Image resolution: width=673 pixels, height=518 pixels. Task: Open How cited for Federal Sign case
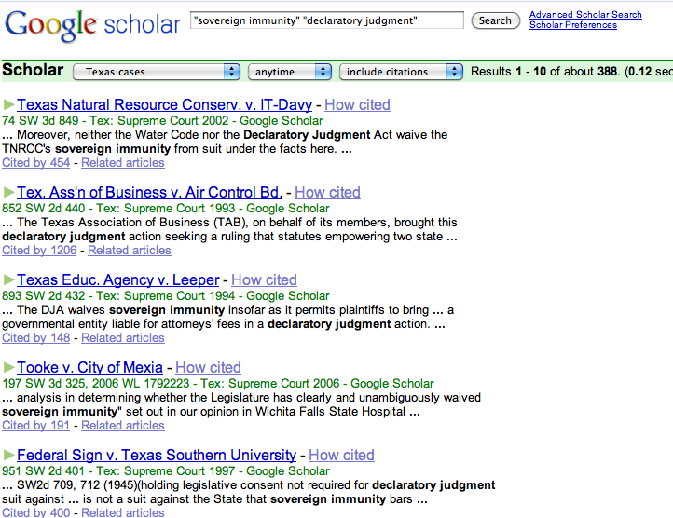pyautogui.click(x=341, y=455)
